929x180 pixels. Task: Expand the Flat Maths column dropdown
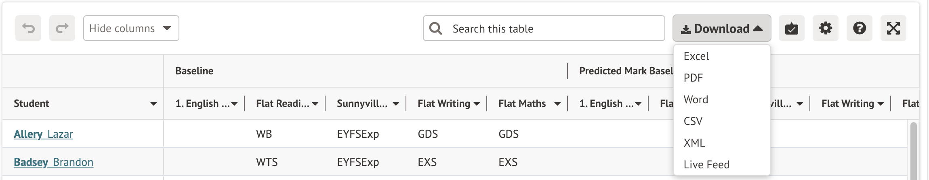[557, 104]
